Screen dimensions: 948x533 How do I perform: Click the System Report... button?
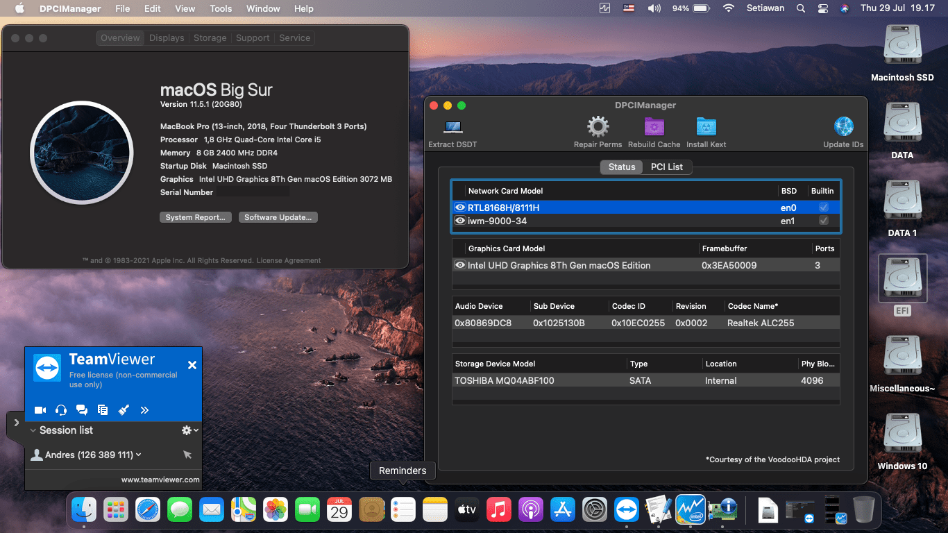[x=196, y=217]
